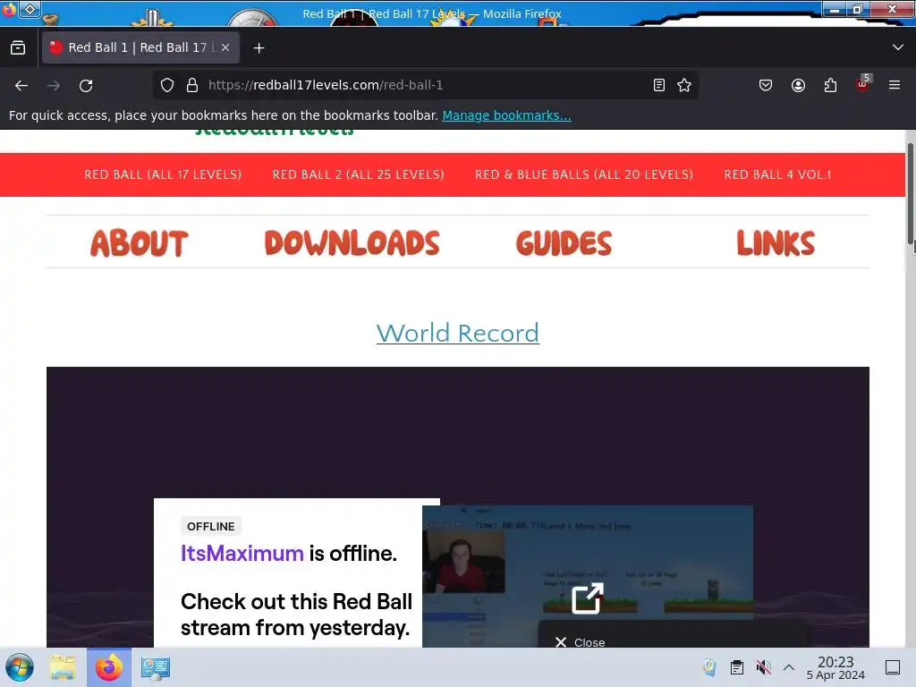Open Red Ball 2 (All 25 Levels)
The image size is (916, 687).
point(358,174)
